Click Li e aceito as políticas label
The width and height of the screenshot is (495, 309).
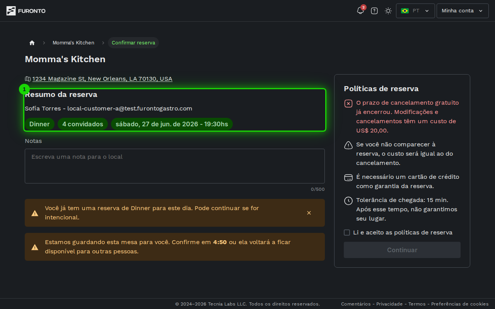(403, 233)
